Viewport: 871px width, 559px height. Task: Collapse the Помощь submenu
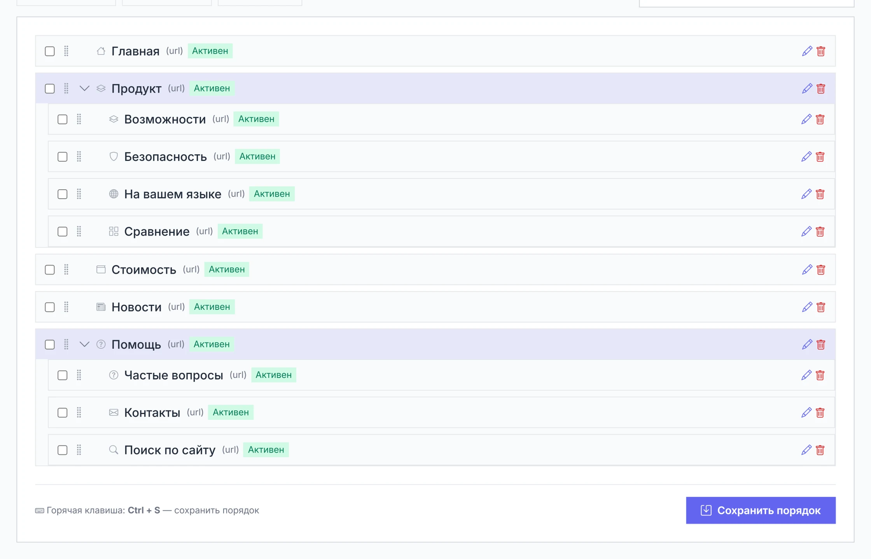pos(84,344)
